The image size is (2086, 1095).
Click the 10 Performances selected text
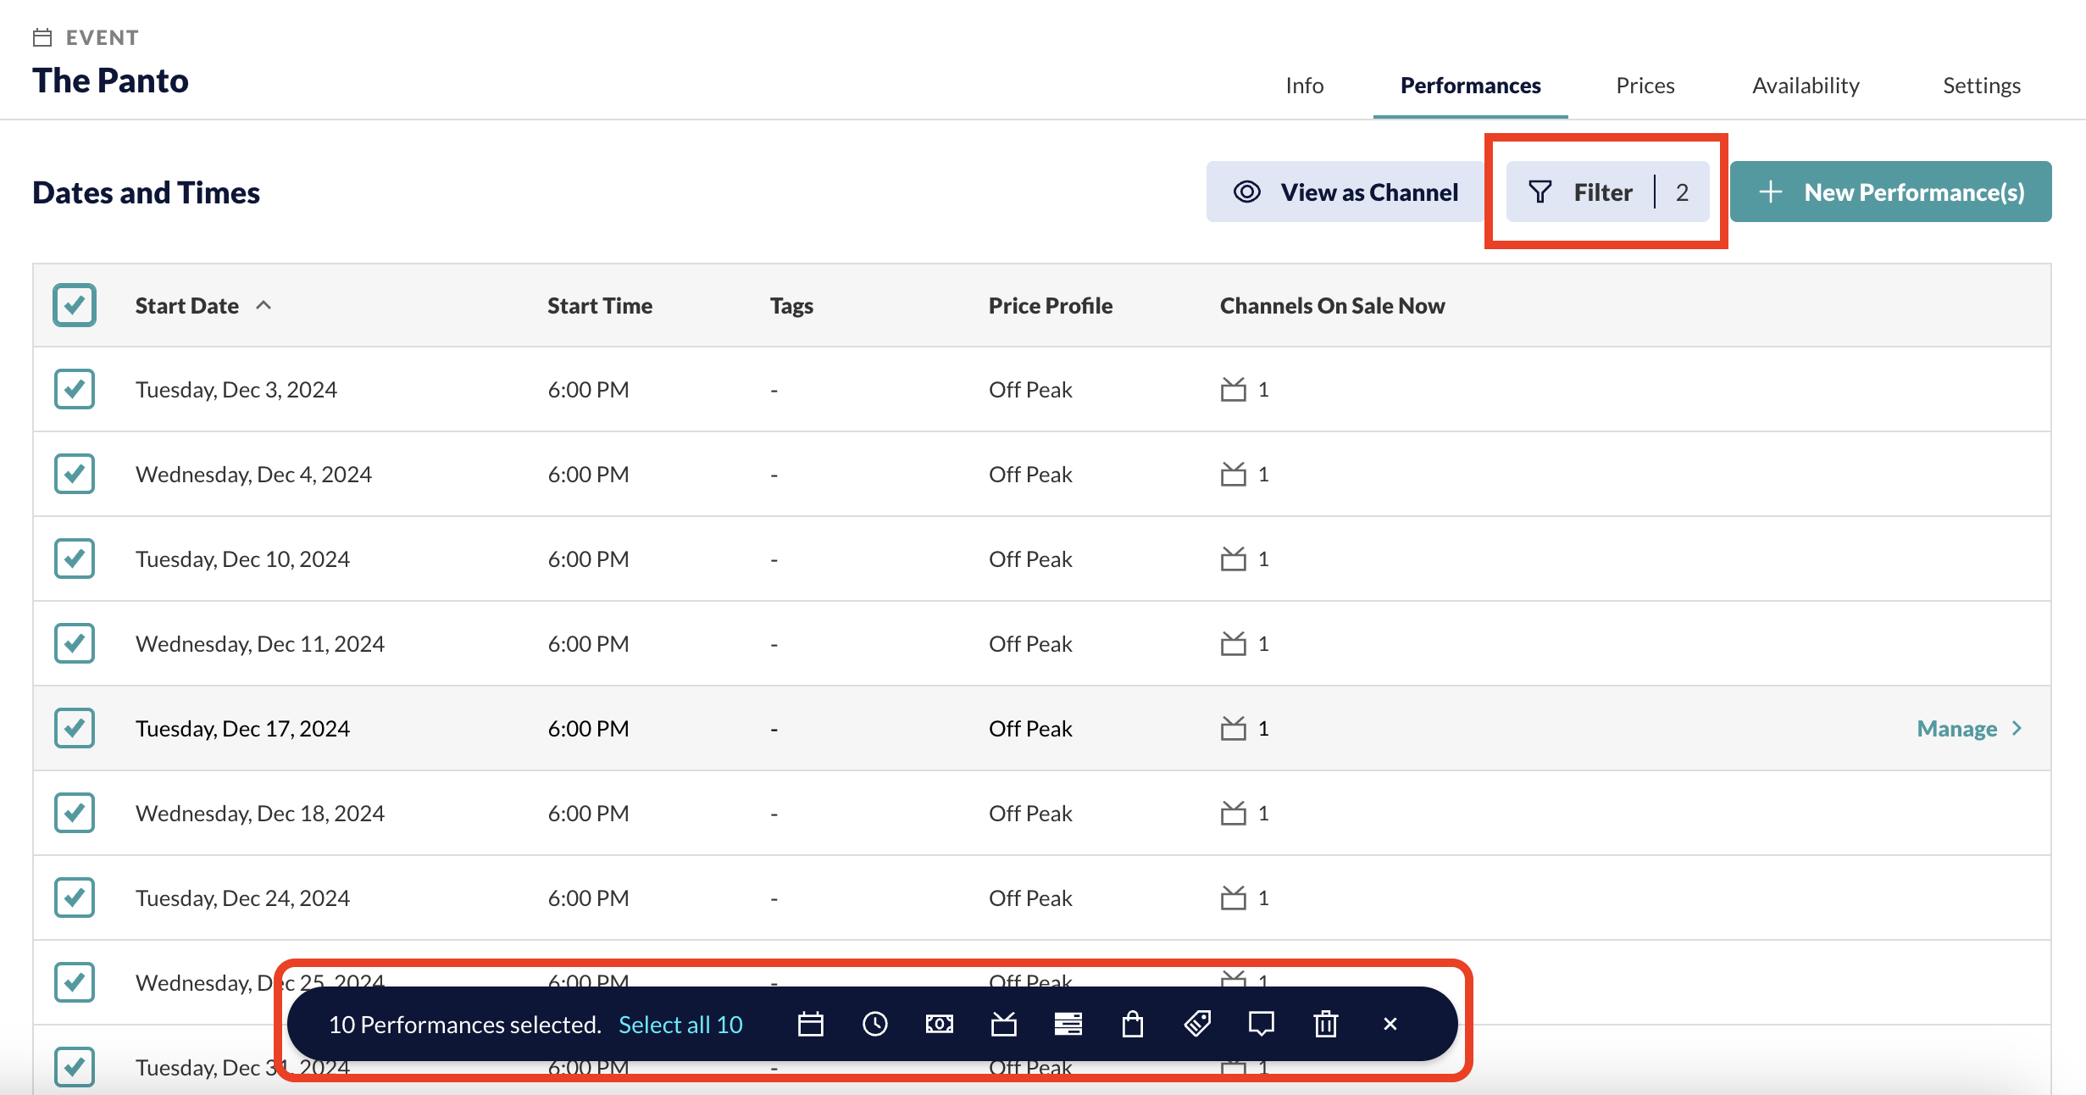click(464, 1025)
